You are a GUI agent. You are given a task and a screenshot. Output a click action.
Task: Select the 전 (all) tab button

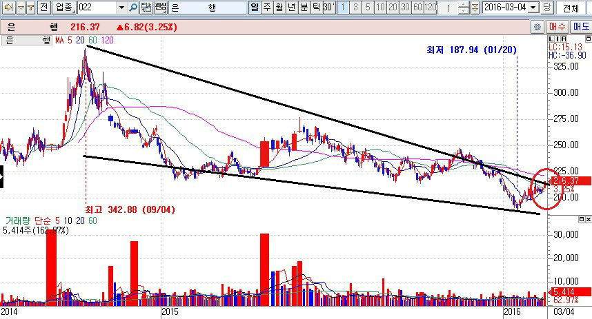point(43,8)
